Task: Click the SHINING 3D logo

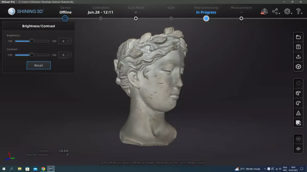Action: click(x=26, y=11)
